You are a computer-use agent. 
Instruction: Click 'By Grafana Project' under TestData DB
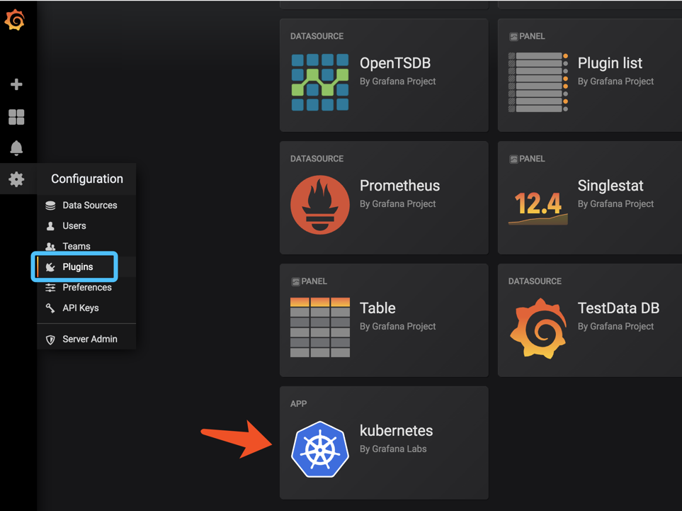615,327
